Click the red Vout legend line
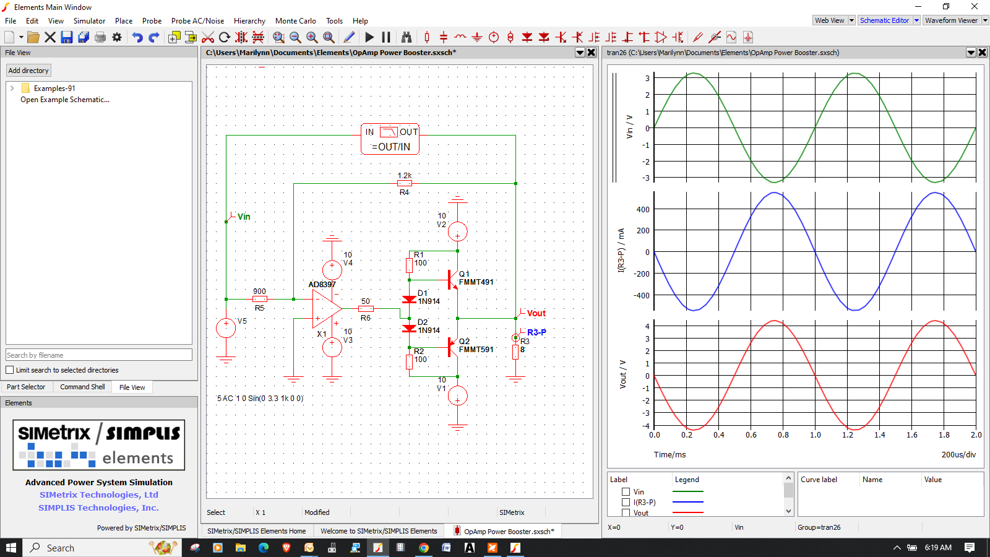 [688, 512]
